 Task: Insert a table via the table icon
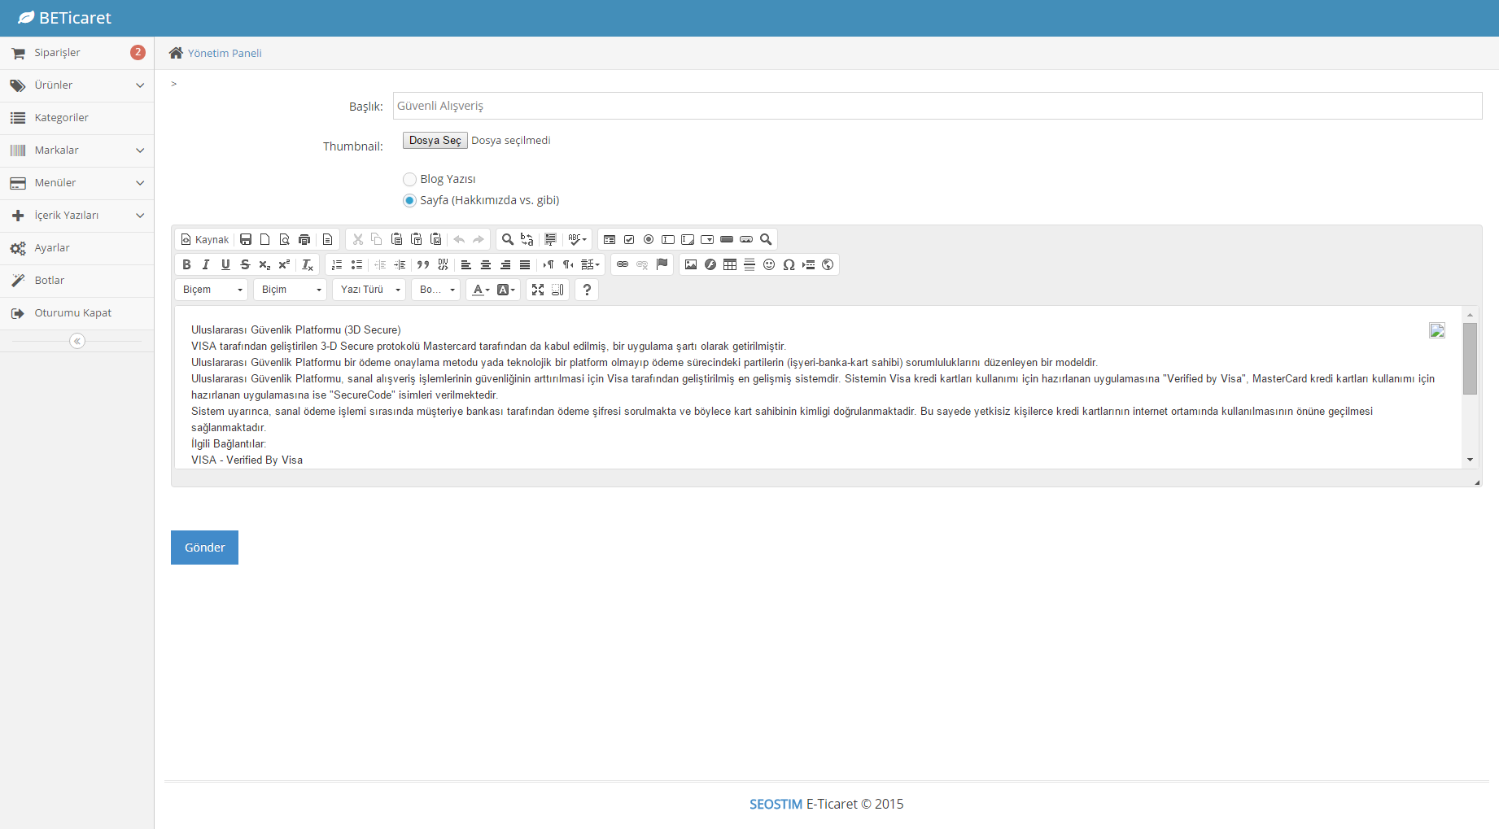point(730,264)
